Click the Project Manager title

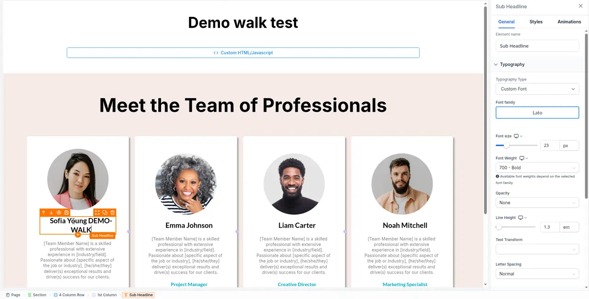click(x=189, y=284)
